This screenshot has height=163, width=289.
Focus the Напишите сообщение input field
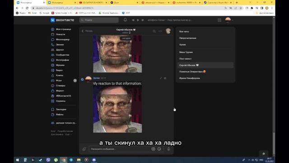tap(120, 149)
